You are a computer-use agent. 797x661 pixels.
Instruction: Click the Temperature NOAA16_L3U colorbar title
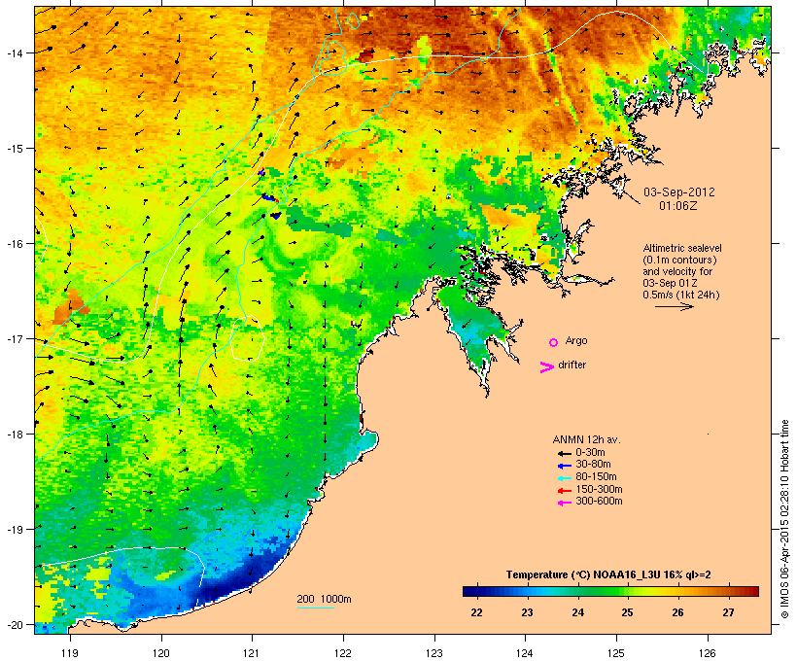tap(608, 575)
